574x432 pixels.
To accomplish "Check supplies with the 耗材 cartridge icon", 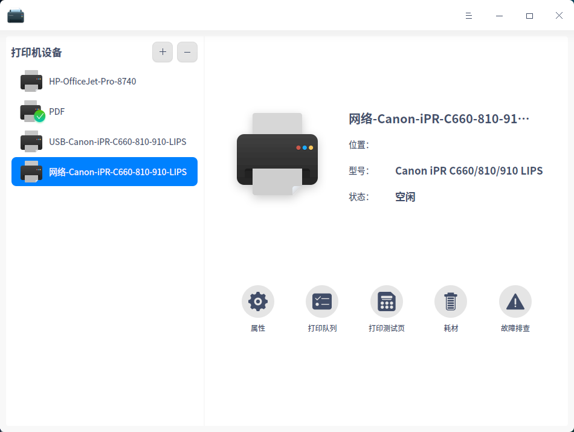I will pyautogui.click(x=451, y=301).
